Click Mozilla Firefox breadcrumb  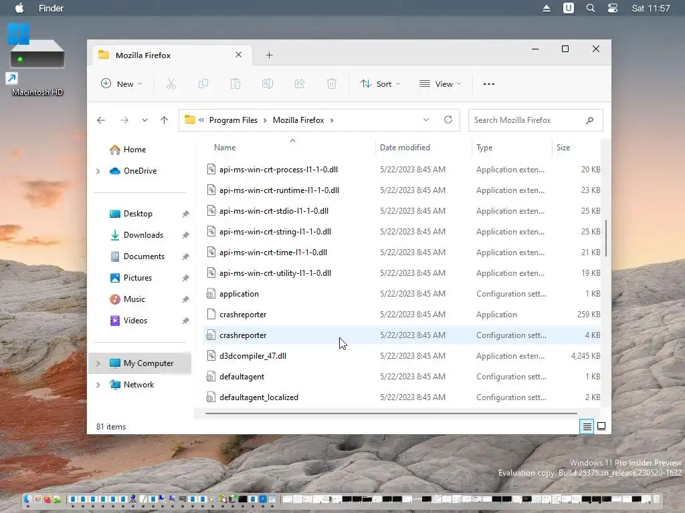tap(298, 120)
